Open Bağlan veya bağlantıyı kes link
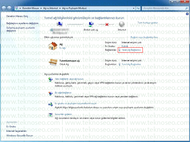This screenshot has height=142, width=190. point(144,37)
